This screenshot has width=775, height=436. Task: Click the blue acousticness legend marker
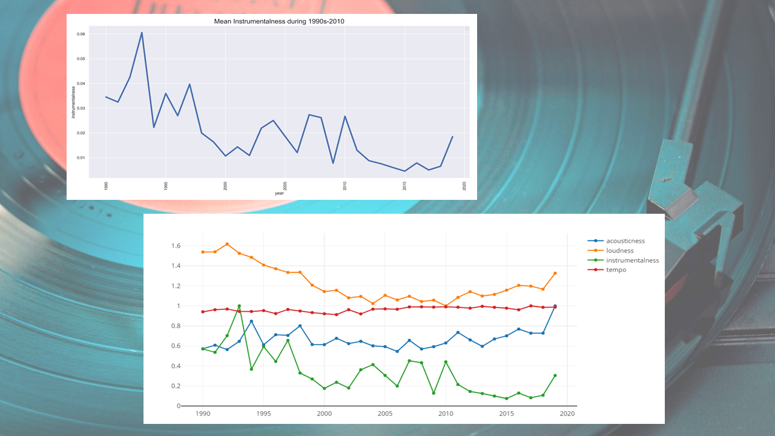(x=598, y=241)
